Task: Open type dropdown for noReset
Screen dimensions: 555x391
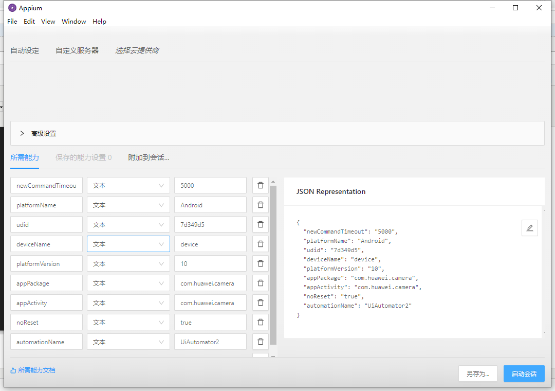Action: coord(128,322)
